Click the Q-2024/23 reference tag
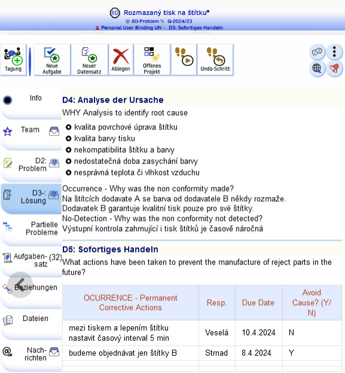 click(180, 21)
